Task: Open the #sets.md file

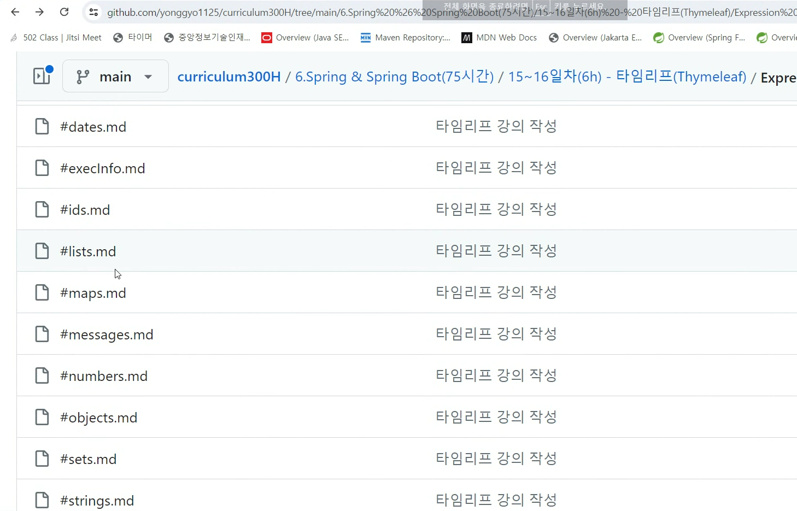Action: pyautogui.click(x=89, y=459)
